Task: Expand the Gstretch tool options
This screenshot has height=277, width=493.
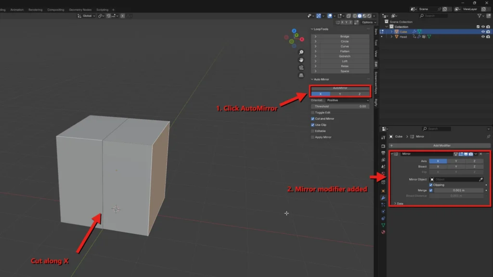Action: tap(315, 56)
